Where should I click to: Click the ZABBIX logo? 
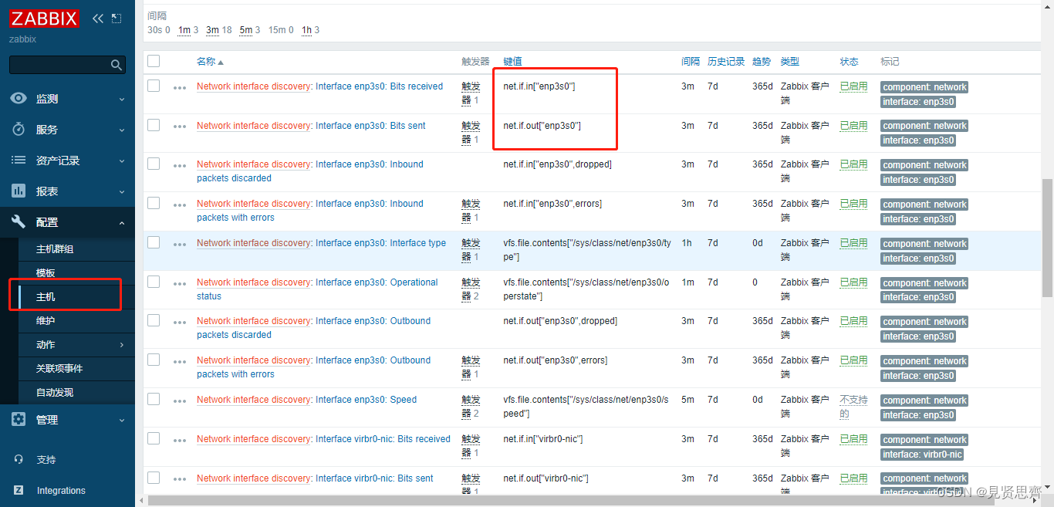(x=44, y=18)
